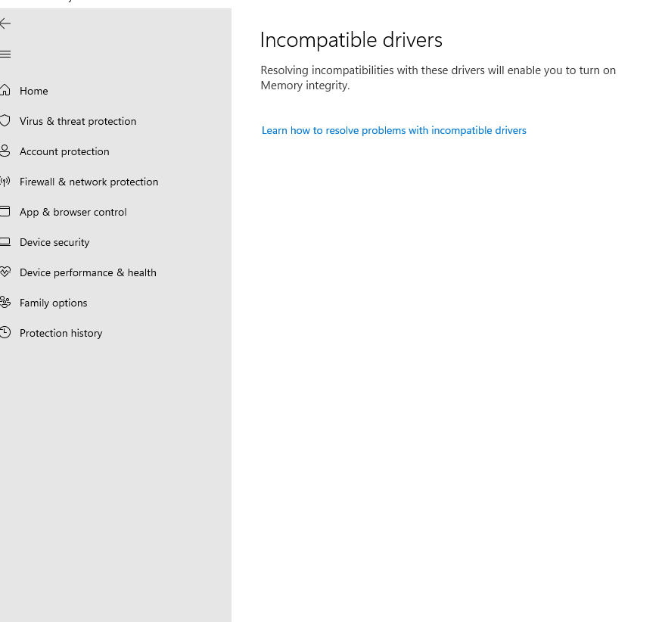665x622 pixels.
Task: Click the Account protection person icon
Action: (5, 151)
